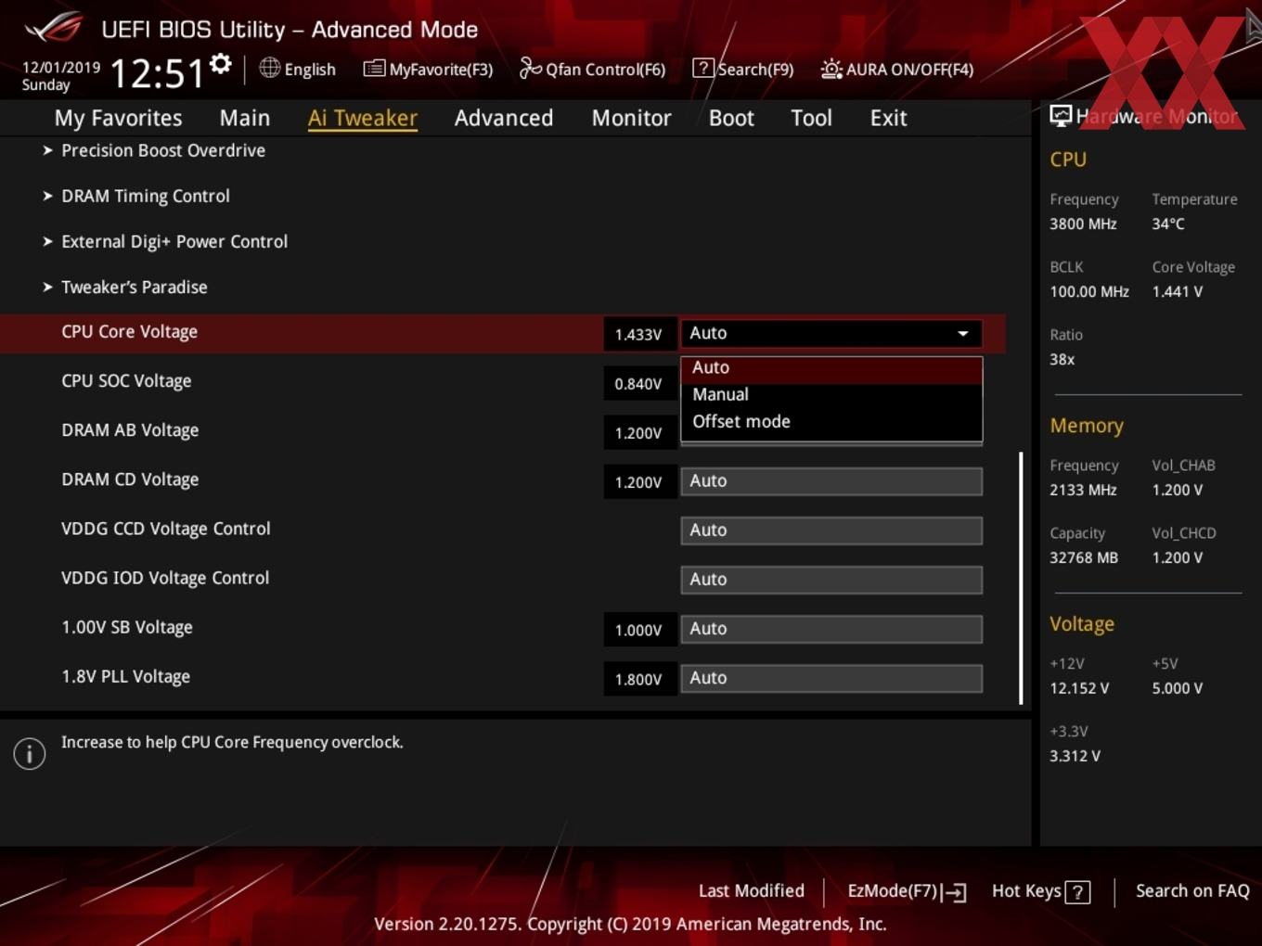
Task: Click the Hot Keys question mark box
Action: click(1077, 892)
